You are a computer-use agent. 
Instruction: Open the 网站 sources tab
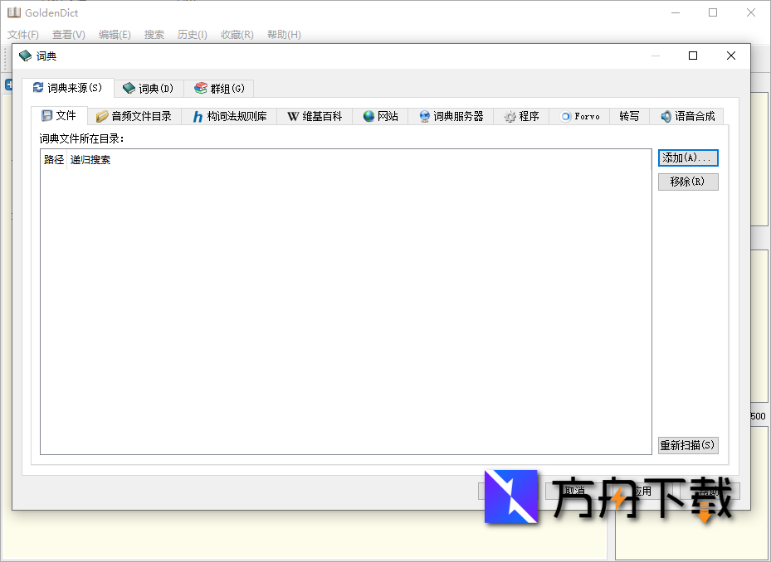pyautogui.click(x=380, y=116)
